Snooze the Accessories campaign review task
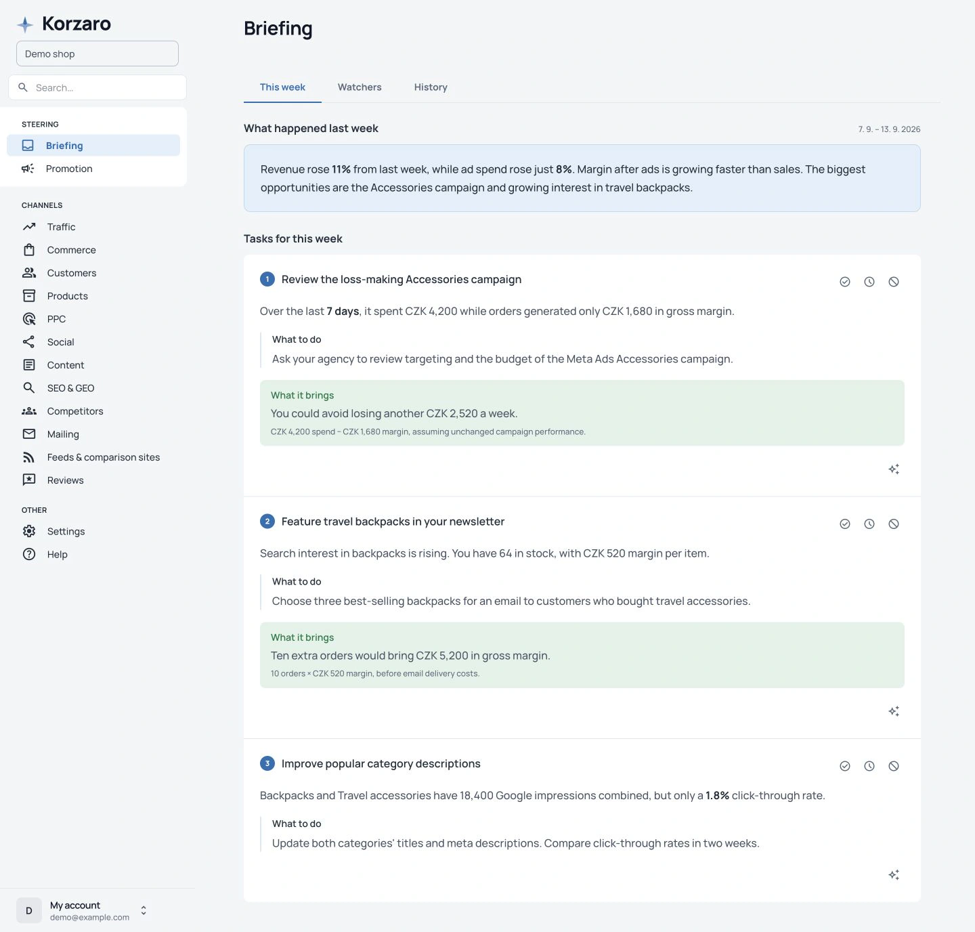Screen dimensions: 975x932 click(x=869, y=282)
